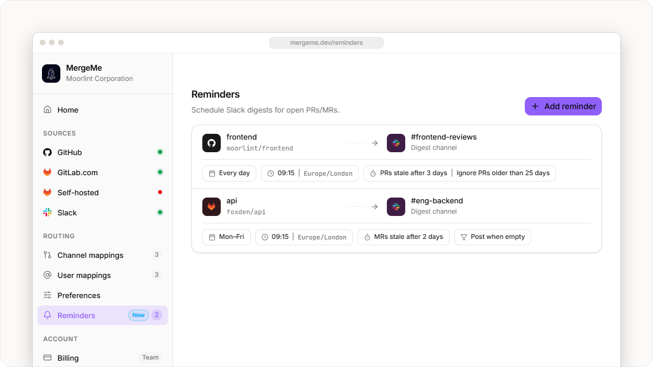Click the Slack icon beside #frontend-reviews
Screen dimensions: 653x367
coord(396,142)
